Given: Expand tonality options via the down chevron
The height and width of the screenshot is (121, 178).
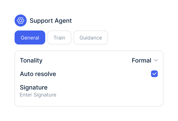Looking at the screenshot, I should [156, 60].
